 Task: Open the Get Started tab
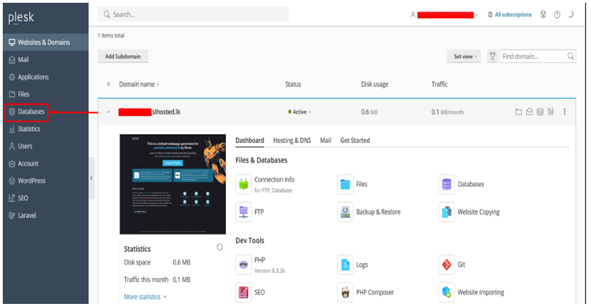click(355, 140)
